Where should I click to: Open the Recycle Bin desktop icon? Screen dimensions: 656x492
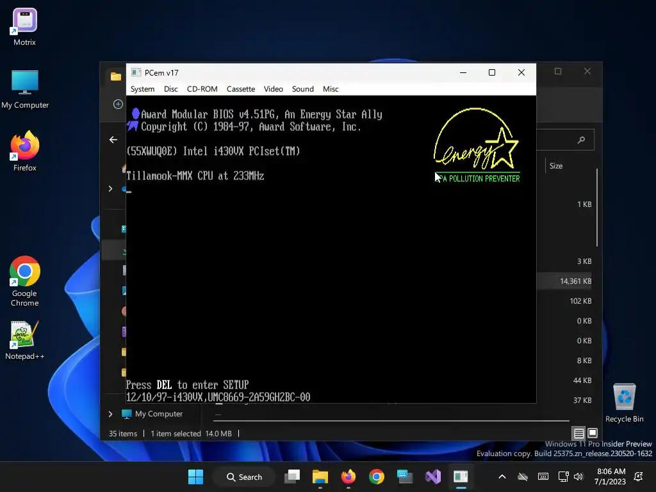(x=624, y=403)
